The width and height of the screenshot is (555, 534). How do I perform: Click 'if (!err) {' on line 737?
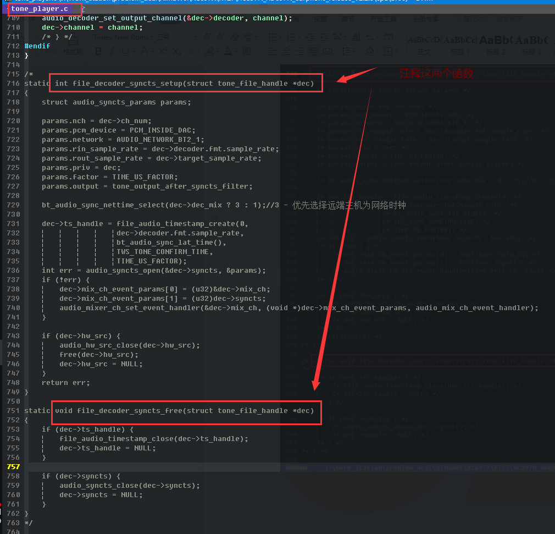click(x=66, y=280)
